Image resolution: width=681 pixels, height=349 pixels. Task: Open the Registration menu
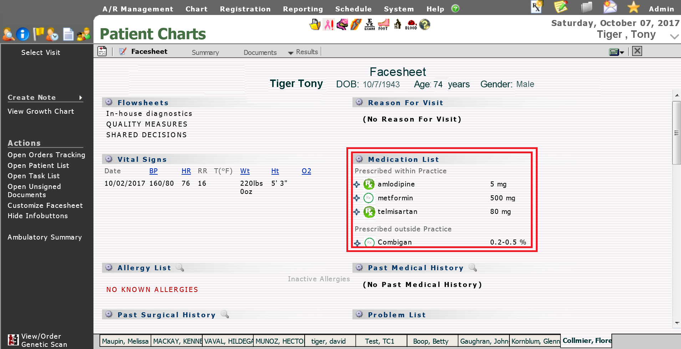tap(245, 9)
